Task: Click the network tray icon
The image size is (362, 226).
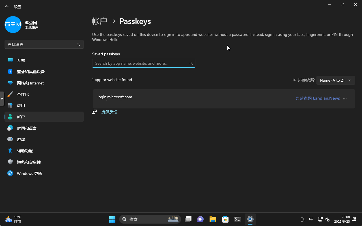Action: pyautogui.click(x=320, y=219)
